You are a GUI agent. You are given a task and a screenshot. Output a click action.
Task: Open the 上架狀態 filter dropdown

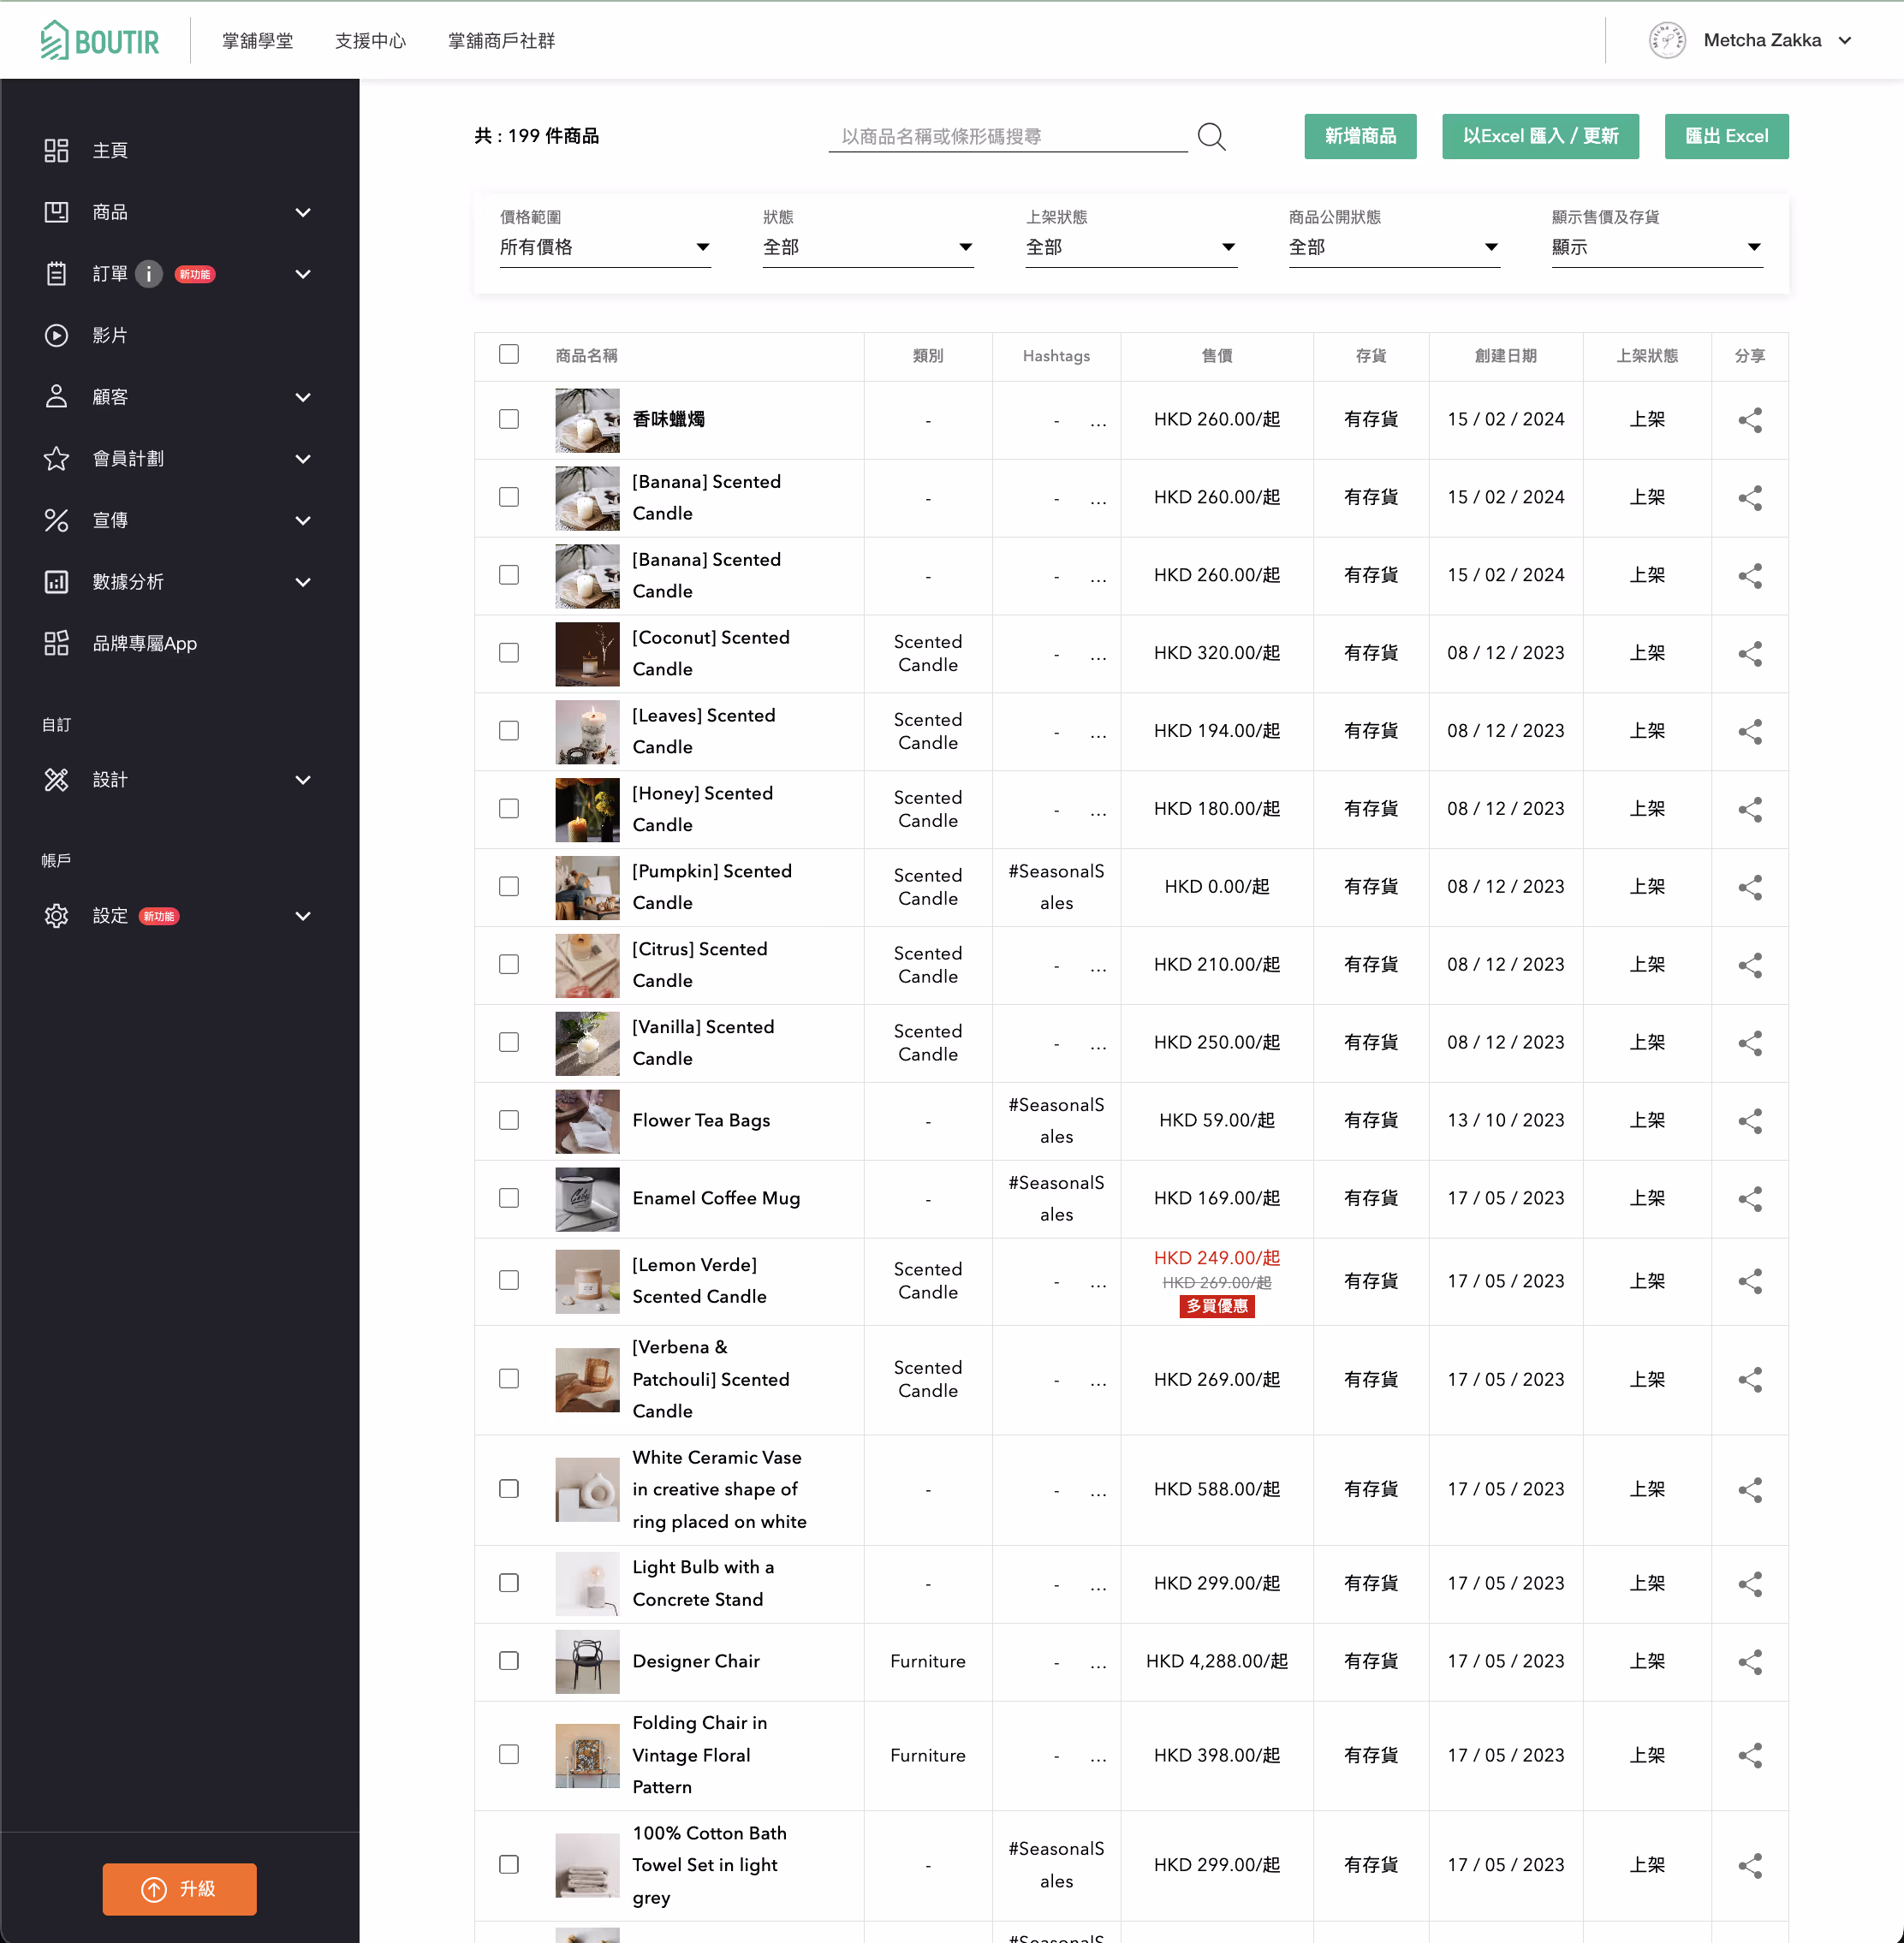click(1131, 247)
